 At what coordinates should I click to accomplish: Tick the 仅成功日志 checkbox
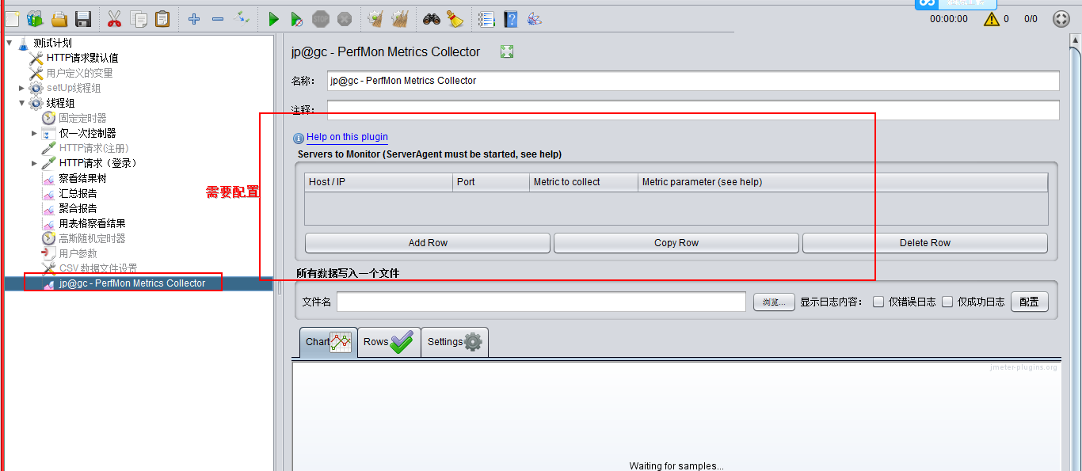click(x=947, y=302)
